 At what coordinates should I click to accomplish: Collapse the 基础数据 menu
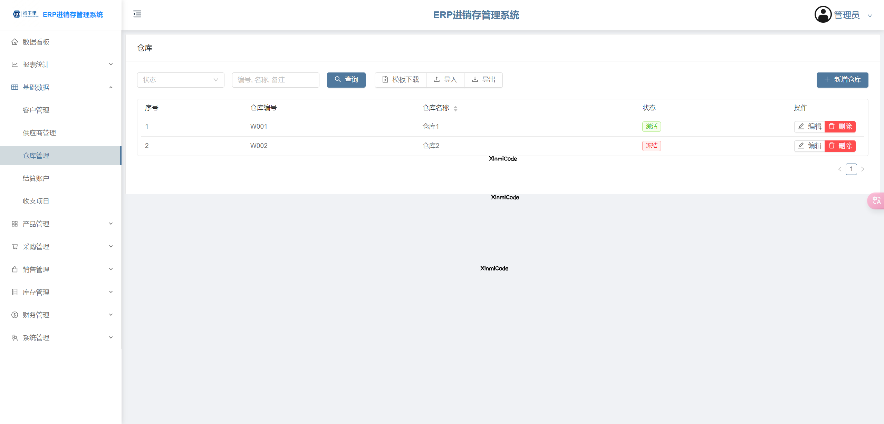point(36,87)
